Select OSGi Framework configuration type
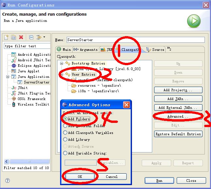Viewport: 211px width, 189px height. 32,99
